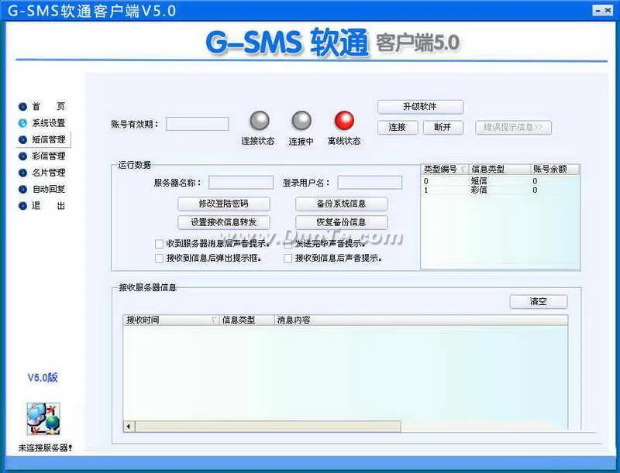
Task: Click the grey 连接中 indicator light
Action: (x=301, y=121)
